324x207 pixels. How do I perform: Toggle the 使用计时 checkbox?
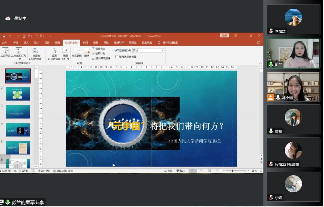93,54
